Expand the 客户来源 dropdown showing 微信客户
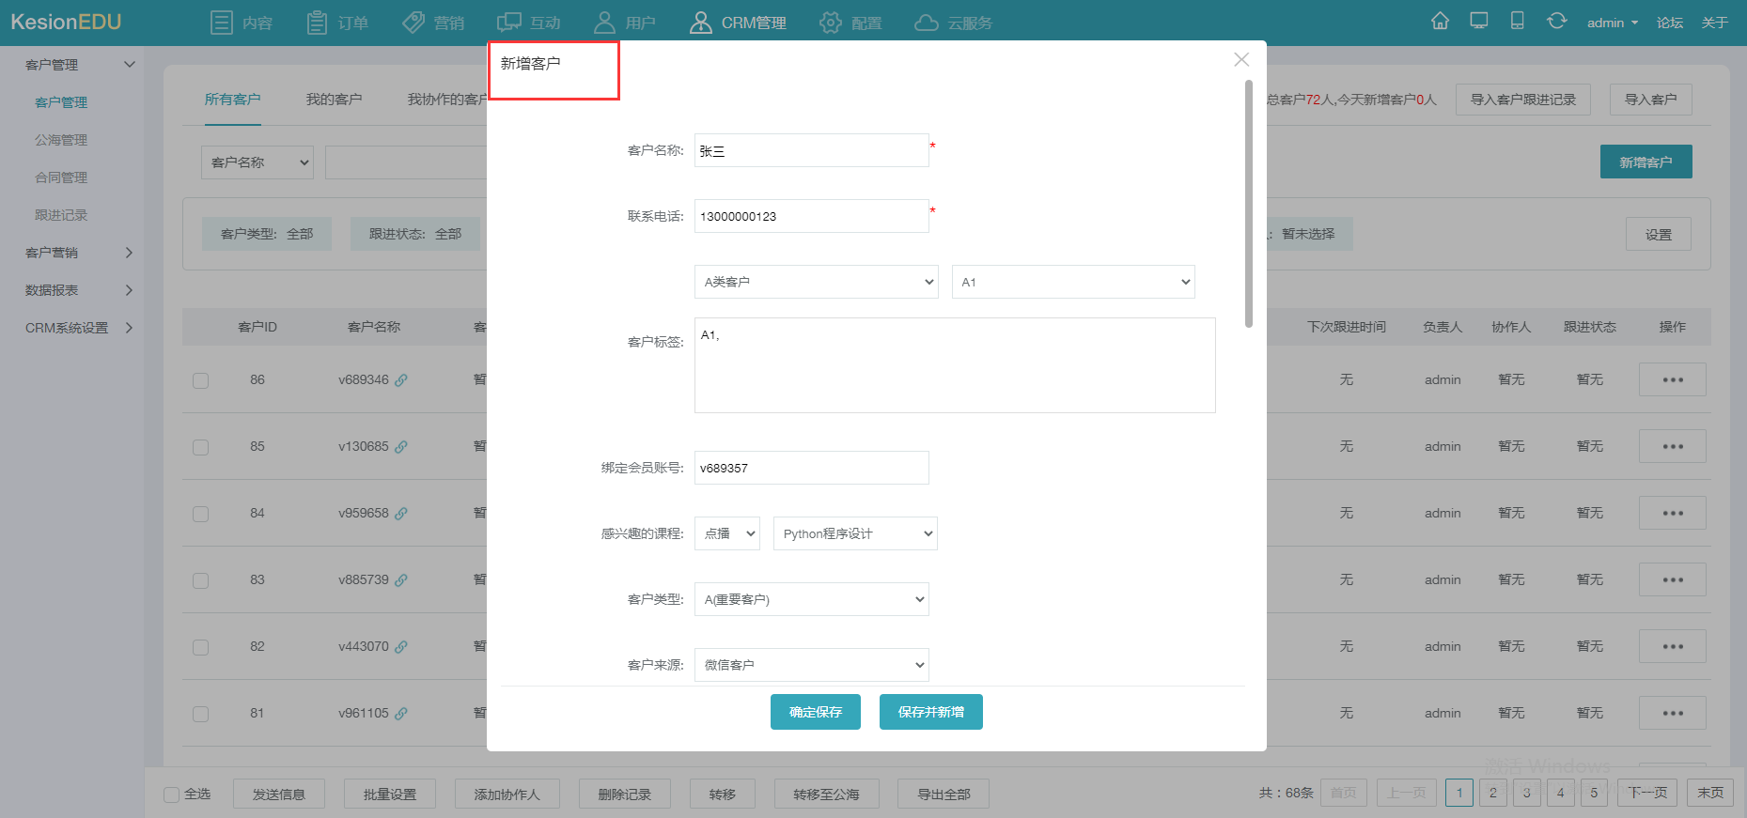The image size is (1747, 818). click(812, 665)
